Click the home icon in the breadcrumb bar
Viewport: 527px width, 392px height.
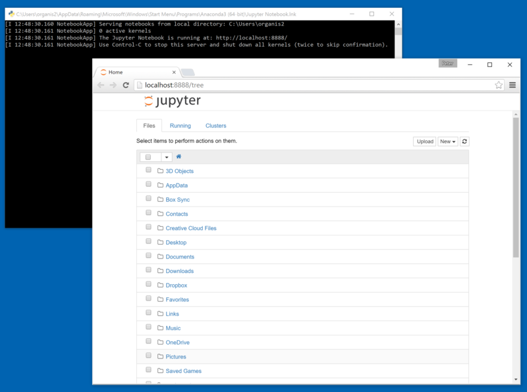(x=178, y=157)
